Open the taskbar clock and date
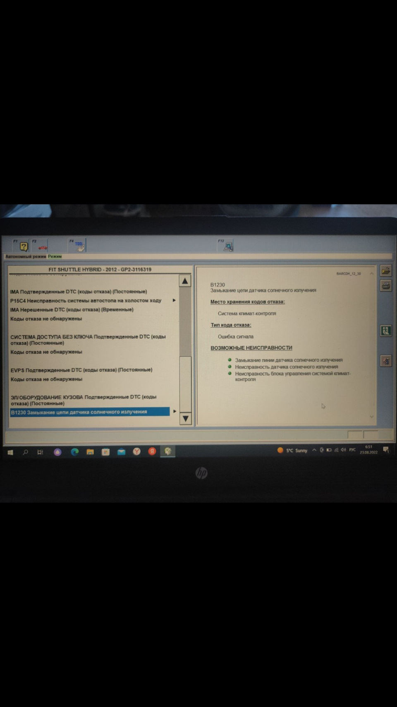 (x=368, y=449)
